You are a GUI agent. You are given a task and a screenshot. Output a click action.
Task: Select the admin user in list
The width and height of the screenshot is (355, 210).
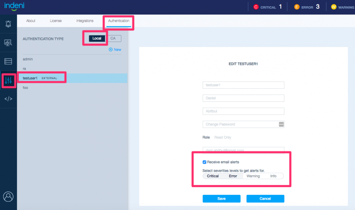[x=28, y=59]
